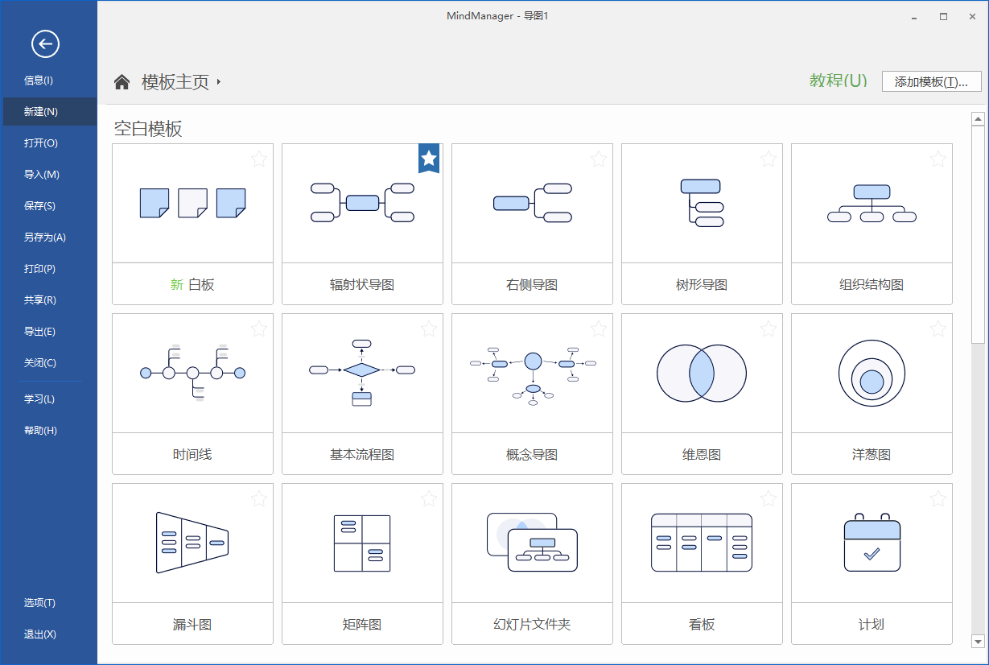989x665 pixels.
Task: Click the 模板主页 breadcrumb text
Action: click(175, 82)
